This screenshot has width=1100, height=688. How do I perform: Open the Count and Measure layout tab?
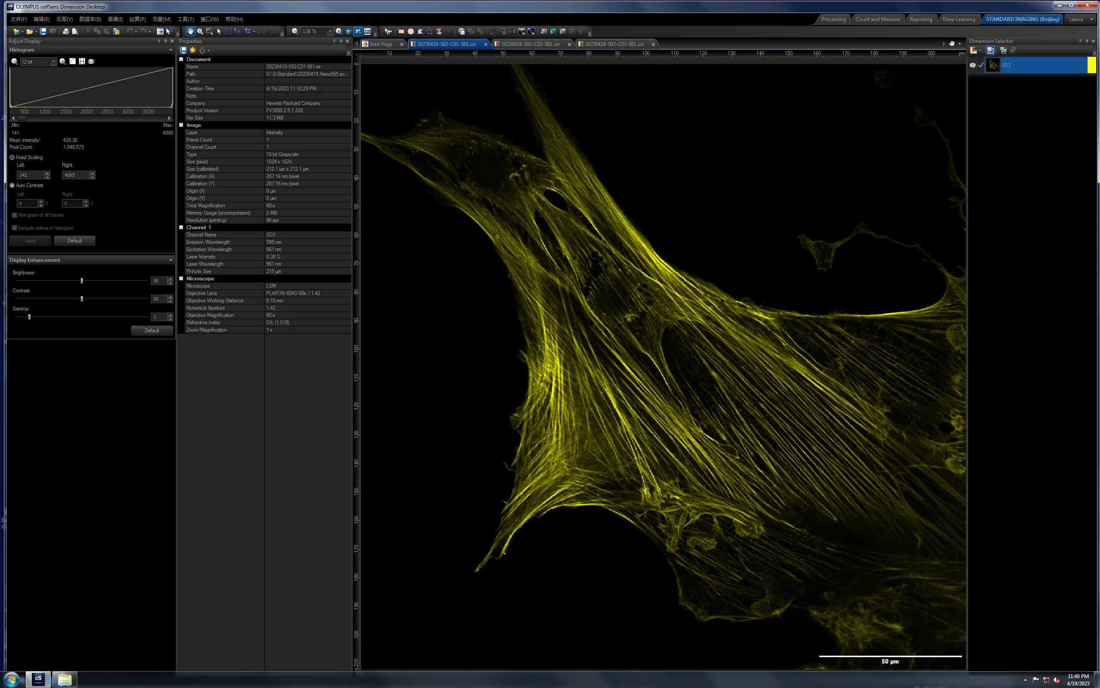(x=877, y=19)
